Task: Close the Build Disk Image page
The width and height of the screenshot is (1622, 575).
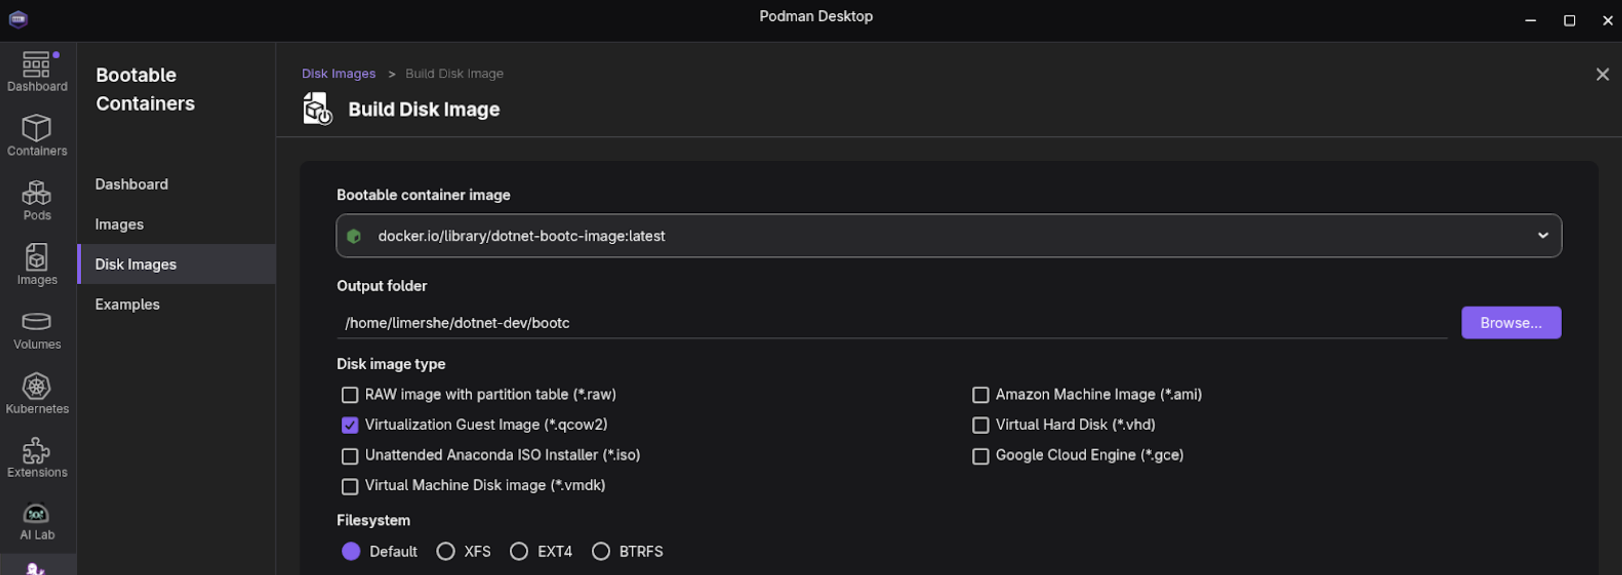Action: (x=1602, y=74)
